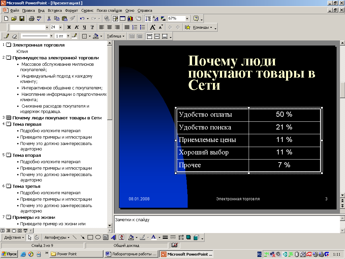345x259 pixels.
Task: Toggle bold formatting (Ж)
Action: pyautogui.click(x=69, y=27)
